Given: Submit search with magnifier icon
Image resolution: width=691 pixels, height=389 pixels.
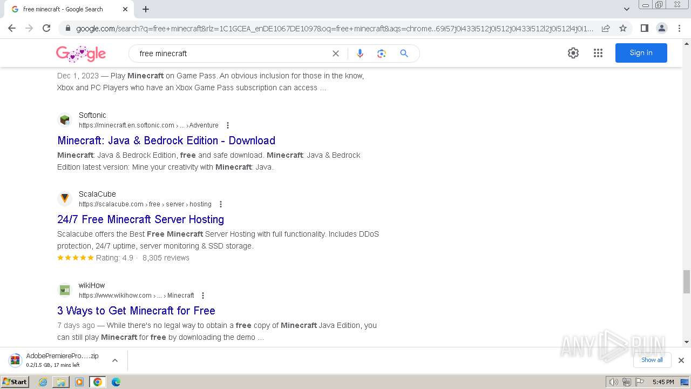Looking at the screenshot, I should tap(404, 53).
